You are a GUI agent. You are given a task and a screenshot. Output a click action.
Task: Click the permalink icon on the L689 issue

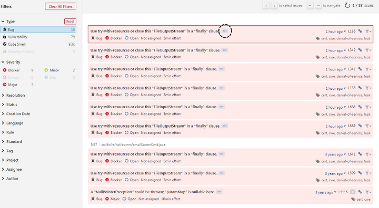click(x=360, y=126)
